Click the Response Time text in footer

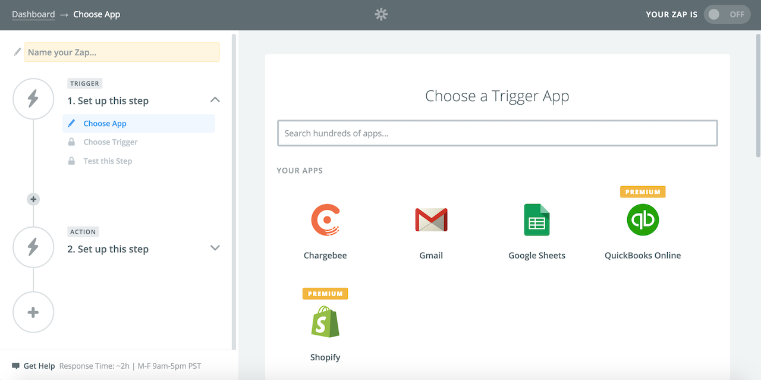click(130, 366)
